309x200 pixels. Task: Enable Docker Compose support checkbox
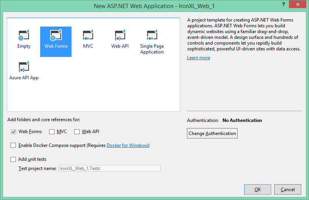coord(14,145)
